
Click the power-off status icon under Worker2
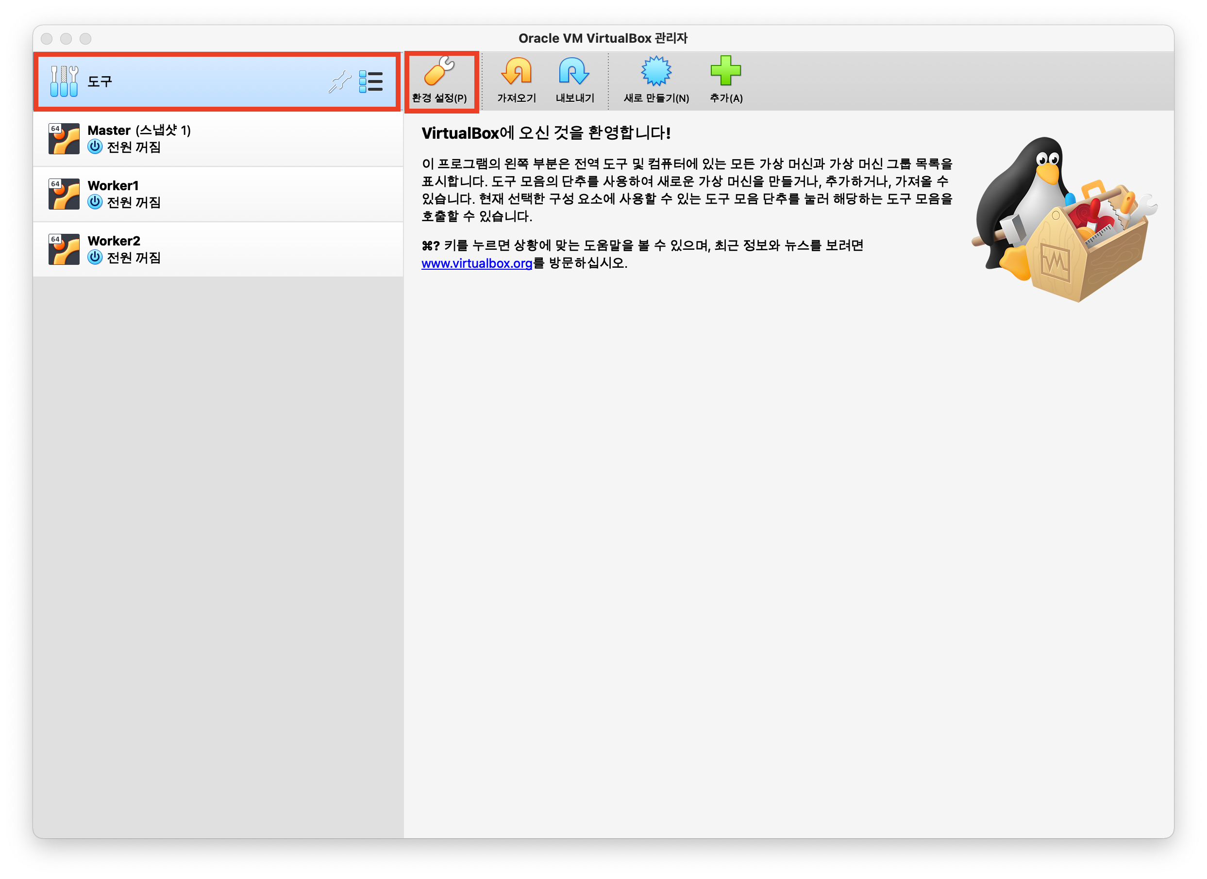point(95,258)
